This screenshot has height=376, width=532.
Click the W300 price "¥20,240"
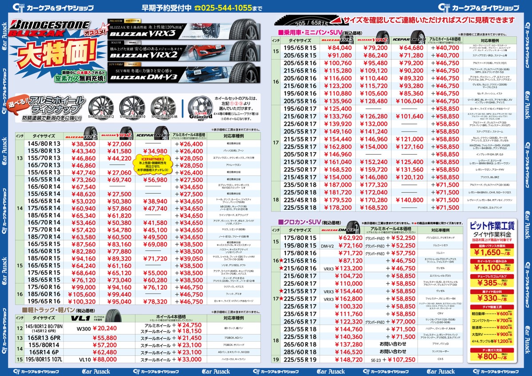105,328
